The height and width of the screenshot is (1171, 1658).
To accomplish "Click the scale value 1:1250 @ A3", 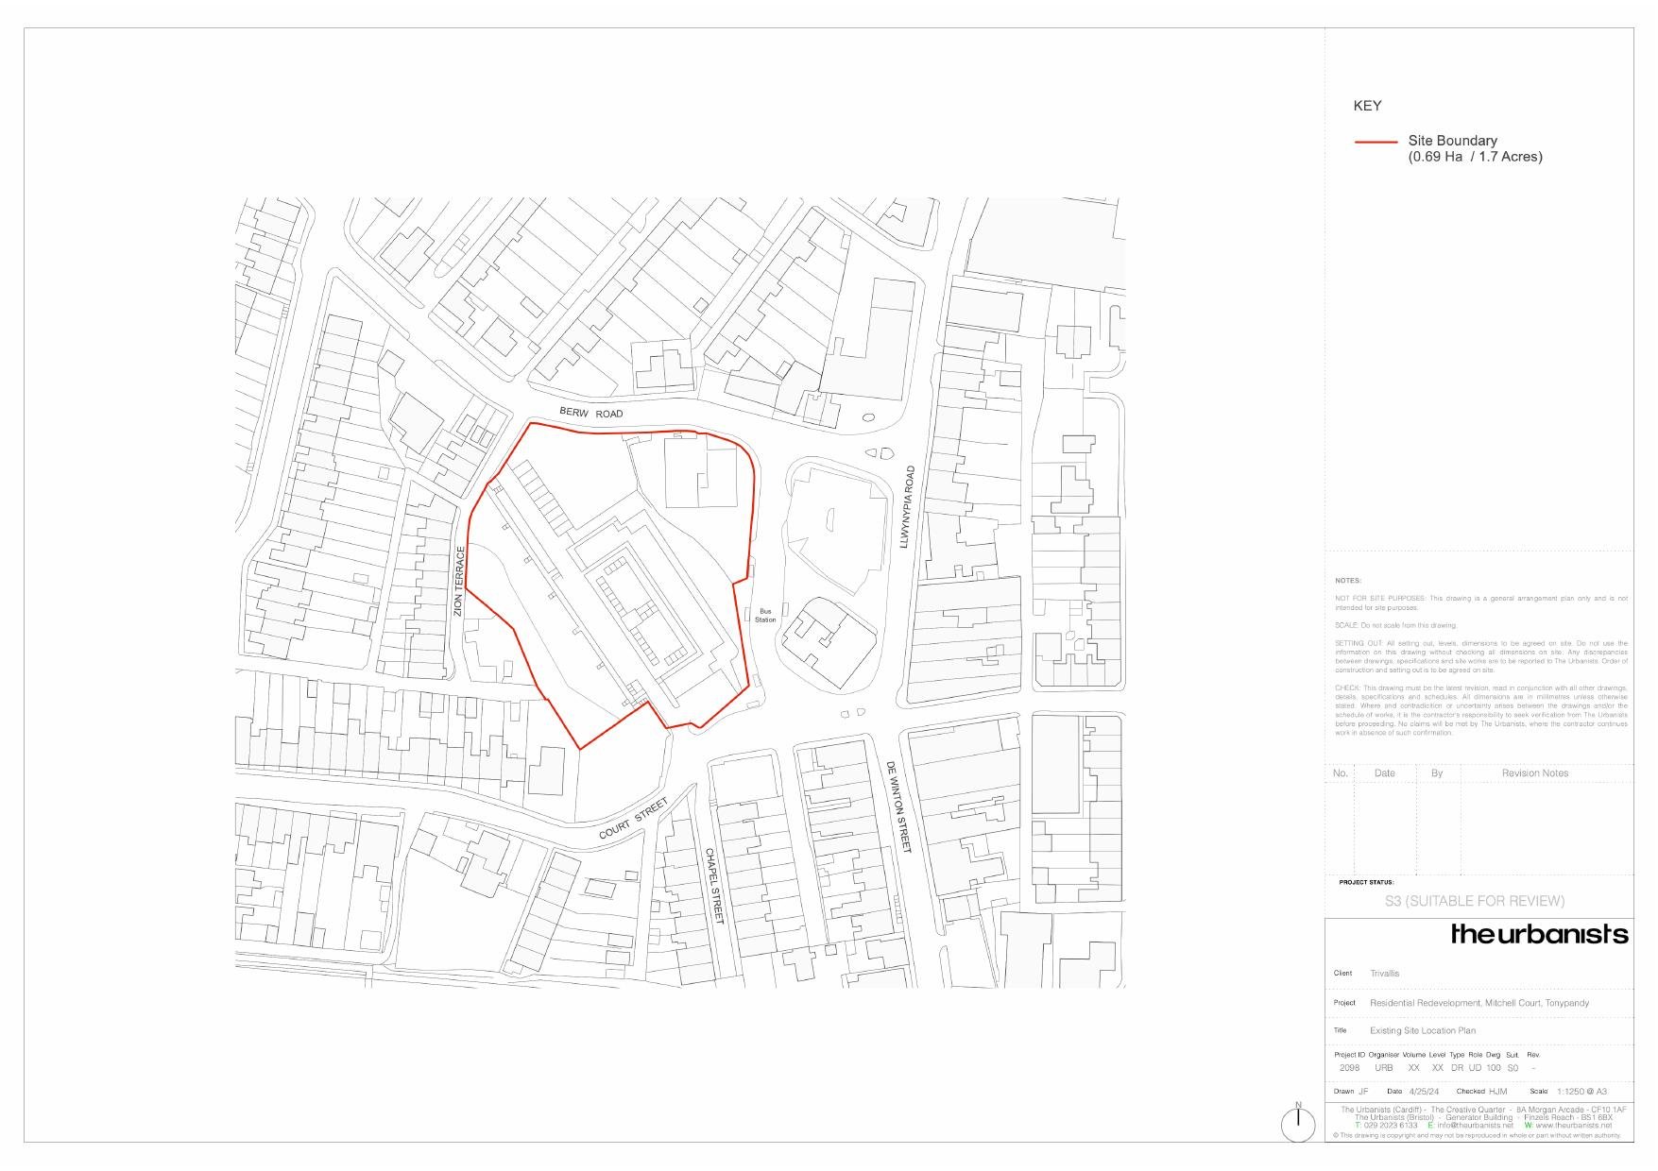I will (1581, 1091).
